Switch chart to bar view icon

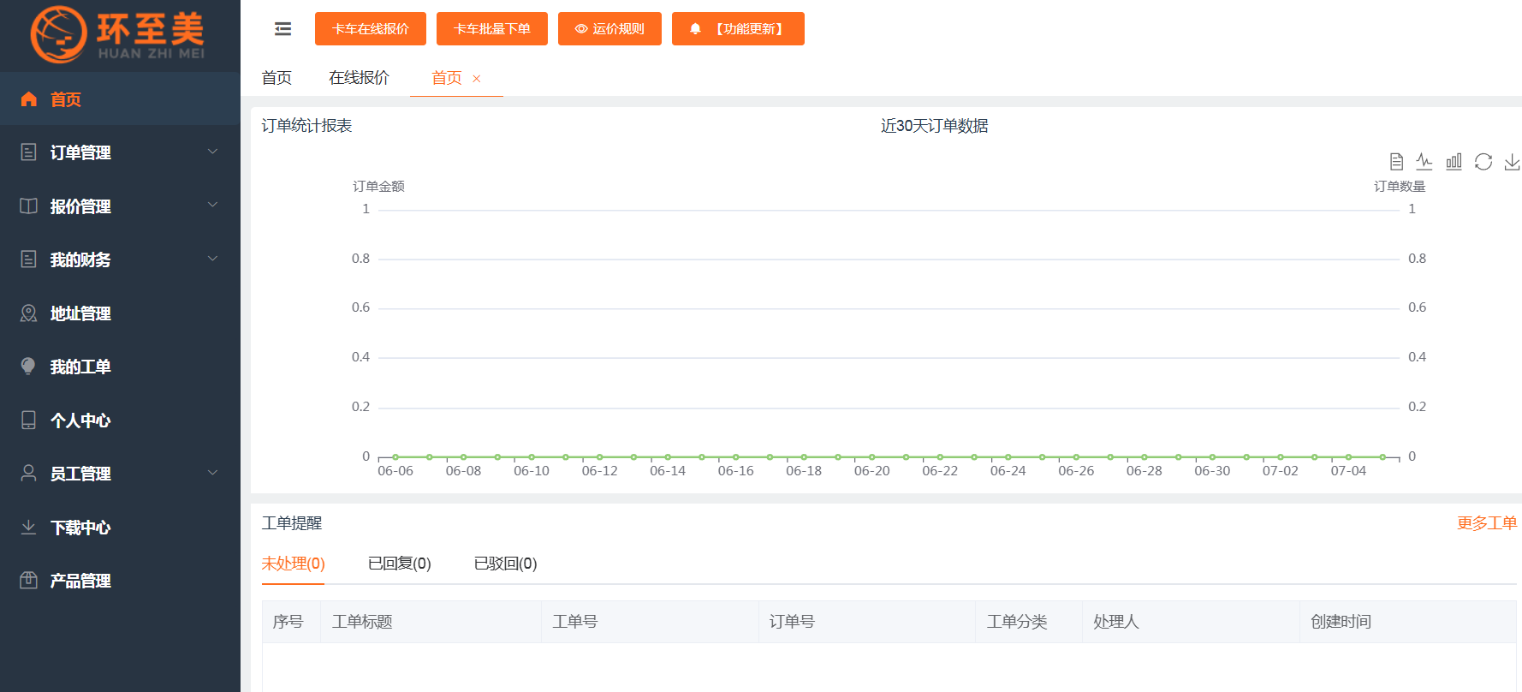click(x=1454, y=161)
